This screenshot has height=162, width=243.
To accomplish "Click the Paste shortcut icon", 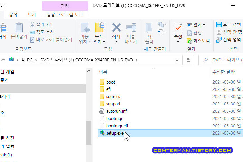I will click(x=32, y=40).
